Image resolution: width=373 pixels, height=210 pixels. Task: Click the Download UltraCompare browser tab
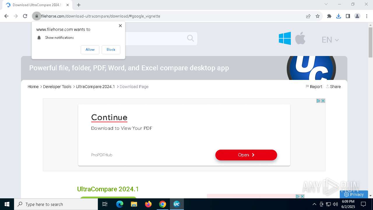tap(37, 5)
